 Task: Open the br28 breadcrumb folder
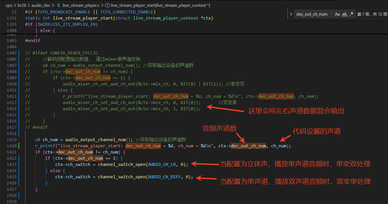pos(22,5)
